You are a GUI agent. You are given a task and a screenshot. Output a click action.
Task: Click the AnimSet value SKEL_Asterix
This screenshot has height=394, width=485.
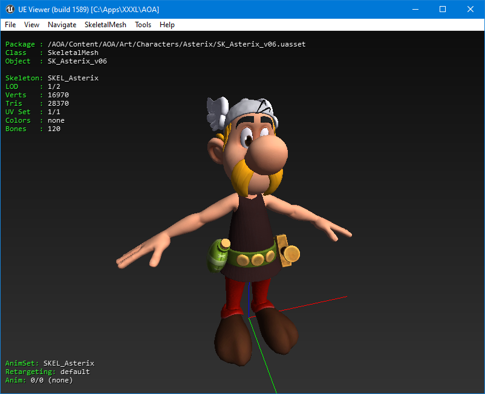pos(69,363)
